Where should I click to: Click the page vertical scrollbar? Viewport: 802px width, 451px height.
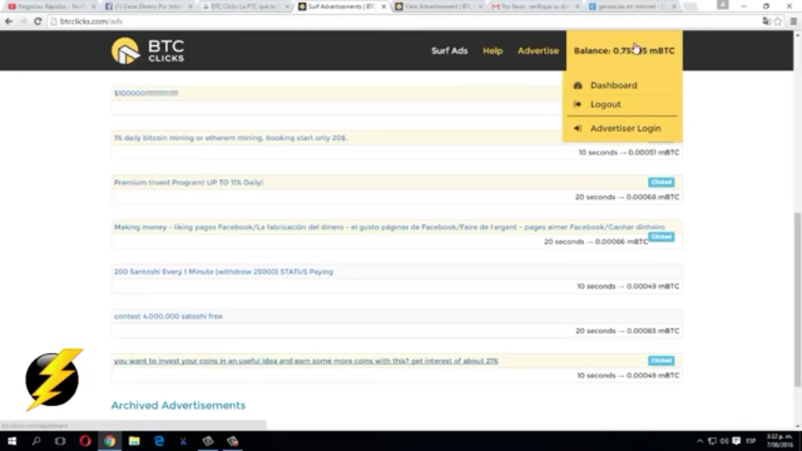pos(797,300)
